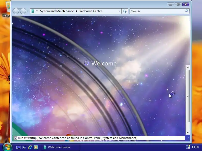Close the Welcome Center window

pos(186,5)
